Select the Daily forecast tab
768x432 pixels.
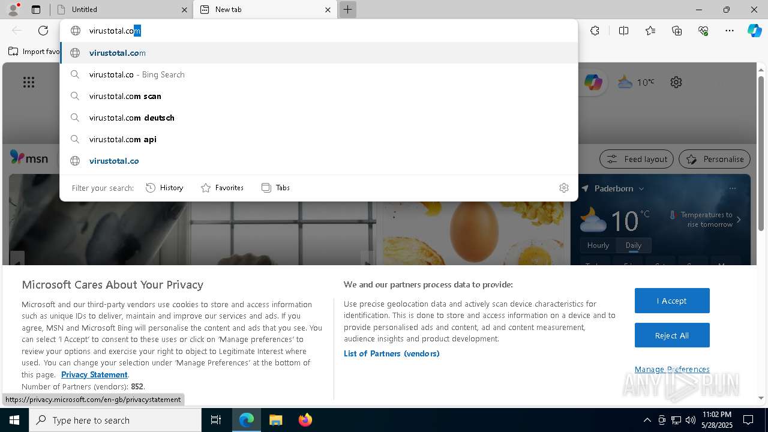pyautogui.click(x=633, y=245)
